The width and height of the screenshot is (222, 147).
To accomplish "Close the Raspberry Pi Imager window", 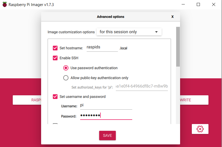I will [x=213, y=4].
